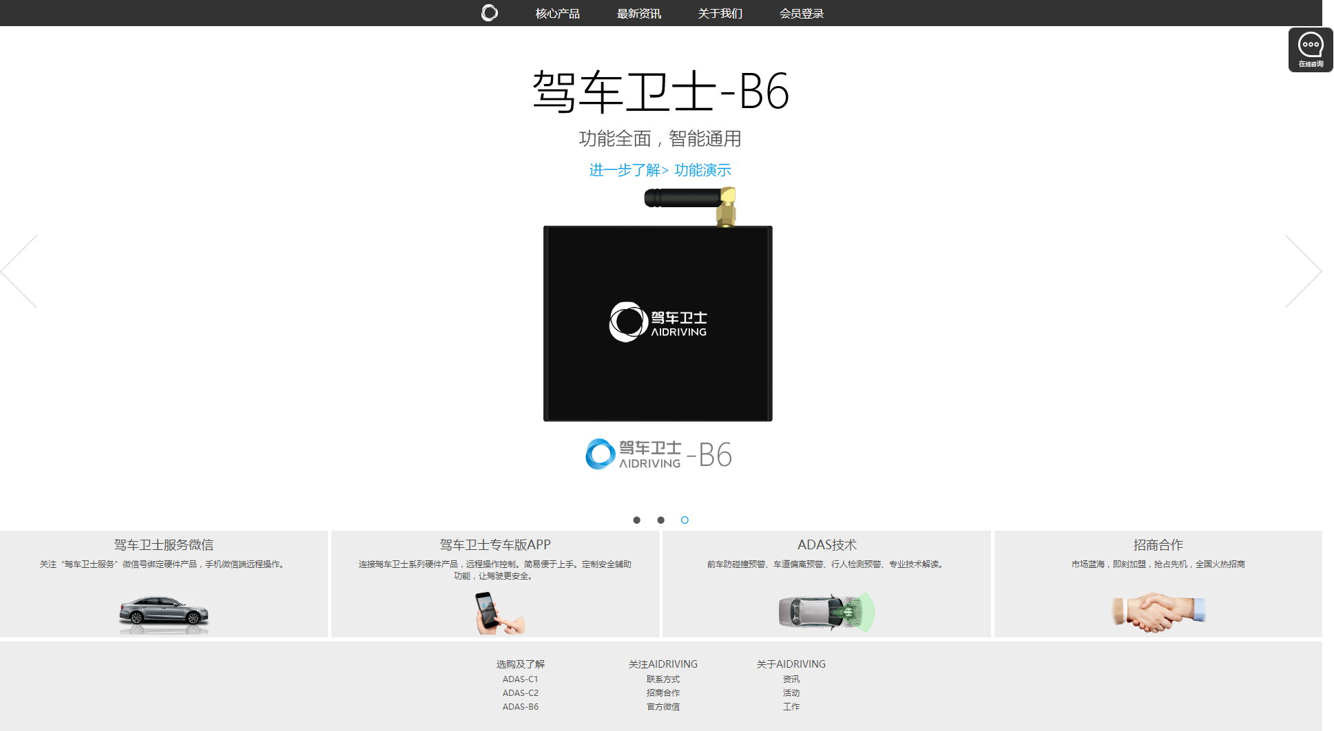This screenshot has height=731, width=1334.
Task: Select the third carousel indicator dot
Action: click(x=685, y=520)
